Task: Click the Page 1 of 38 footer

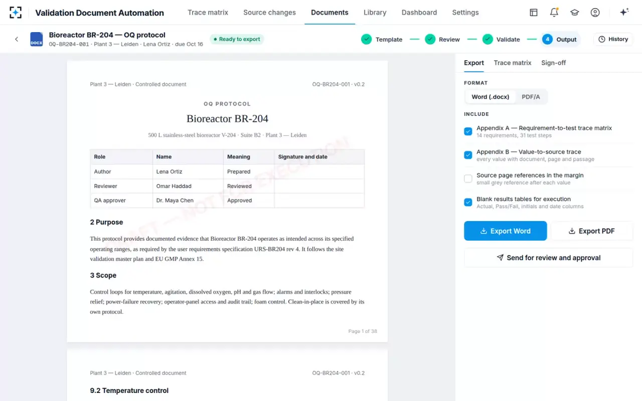Action: coord(363,331)
